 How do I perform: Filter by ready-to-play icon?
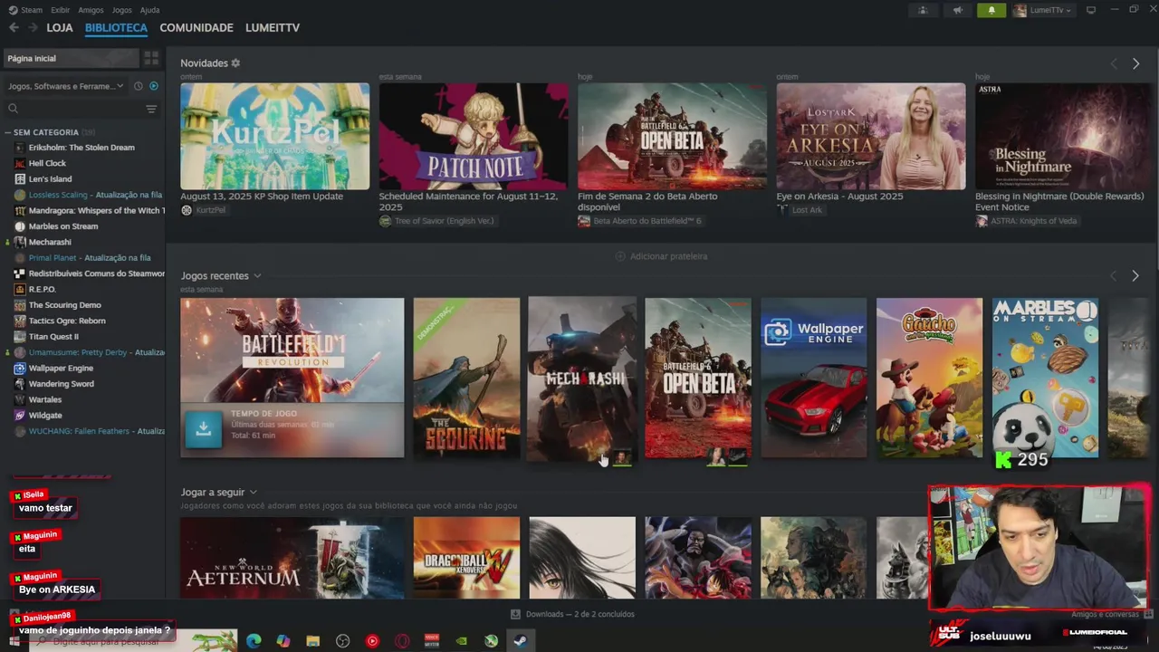click(153, 86)
